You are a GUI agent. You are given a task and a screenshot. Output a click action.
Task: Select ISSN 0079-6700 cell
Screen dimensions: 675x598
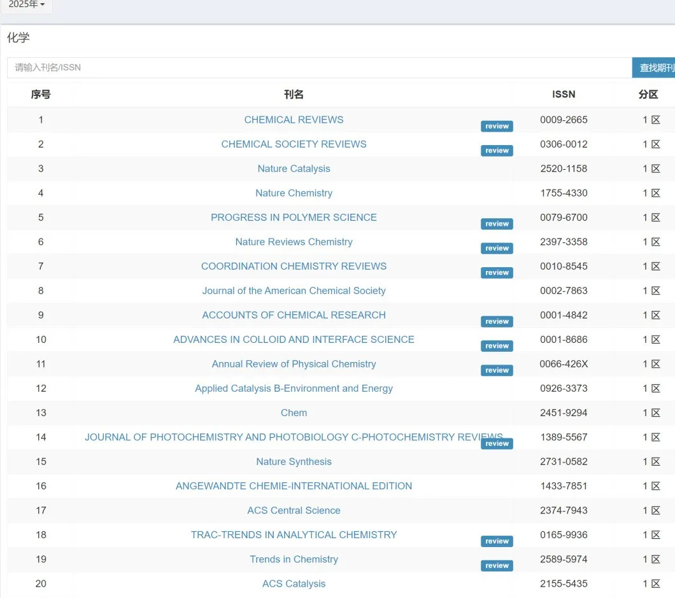[x=564, y=218]
